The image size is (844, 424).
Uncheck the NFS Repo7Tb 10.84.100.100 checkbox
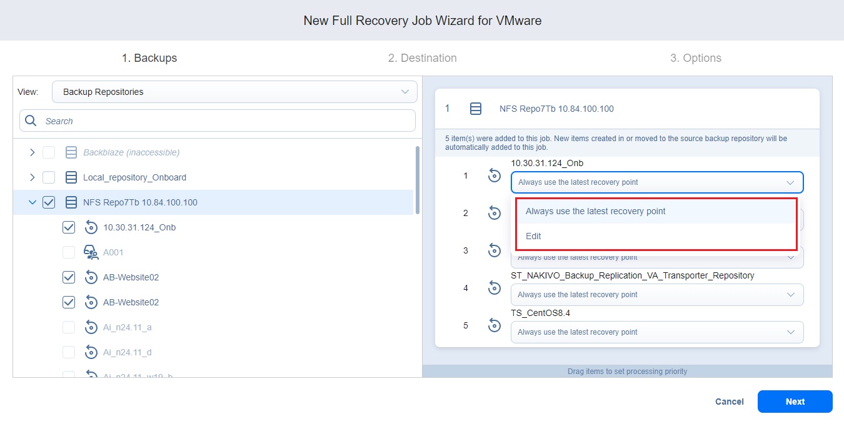(x=49, y=202)
